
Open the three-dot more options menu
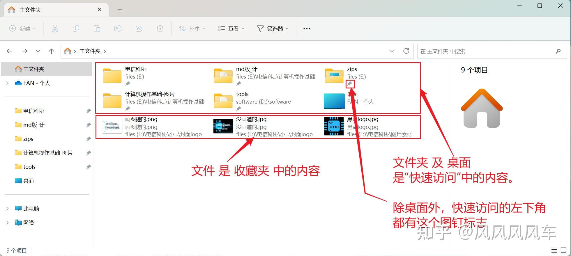pos(307,29)
